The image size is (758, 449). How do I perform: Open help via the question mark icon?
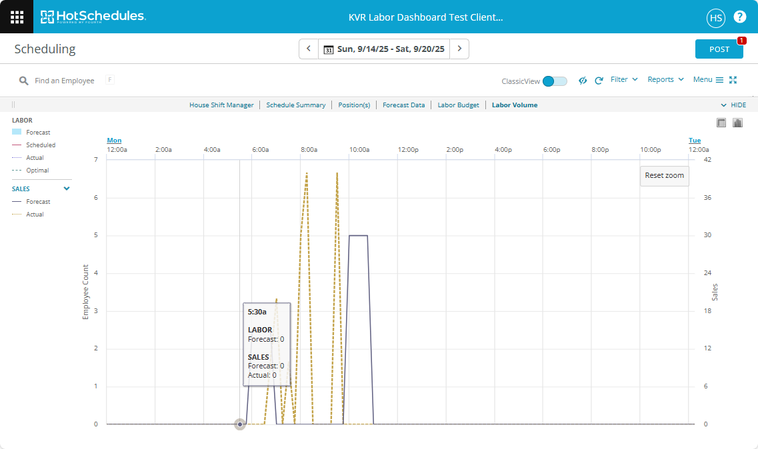coord(740,17)
